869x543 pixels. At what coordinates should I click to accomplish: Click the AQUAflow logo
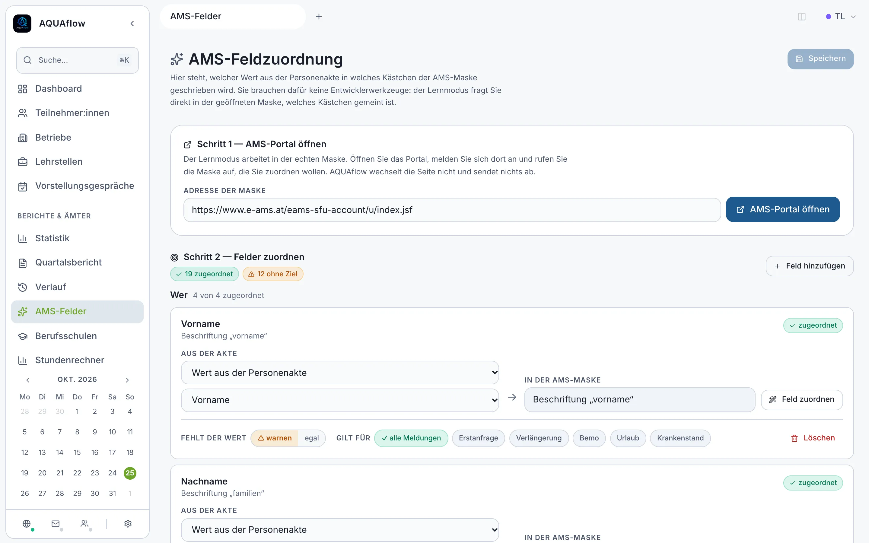coord(22,23)
